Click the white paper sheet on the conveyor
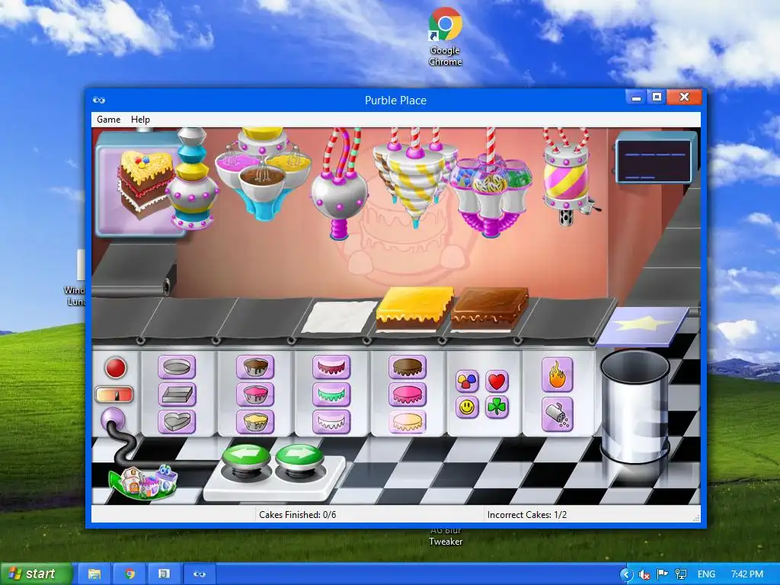This screenshot has width=780, height=585. pos(340,316)
